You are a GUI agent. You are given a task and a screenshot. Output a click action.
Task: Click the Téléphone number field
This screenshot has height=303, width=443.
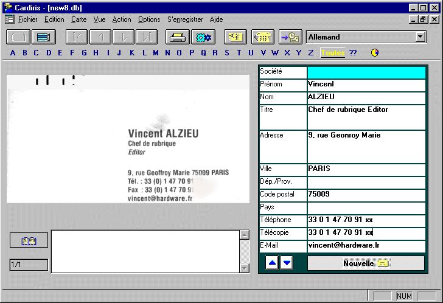366,221
